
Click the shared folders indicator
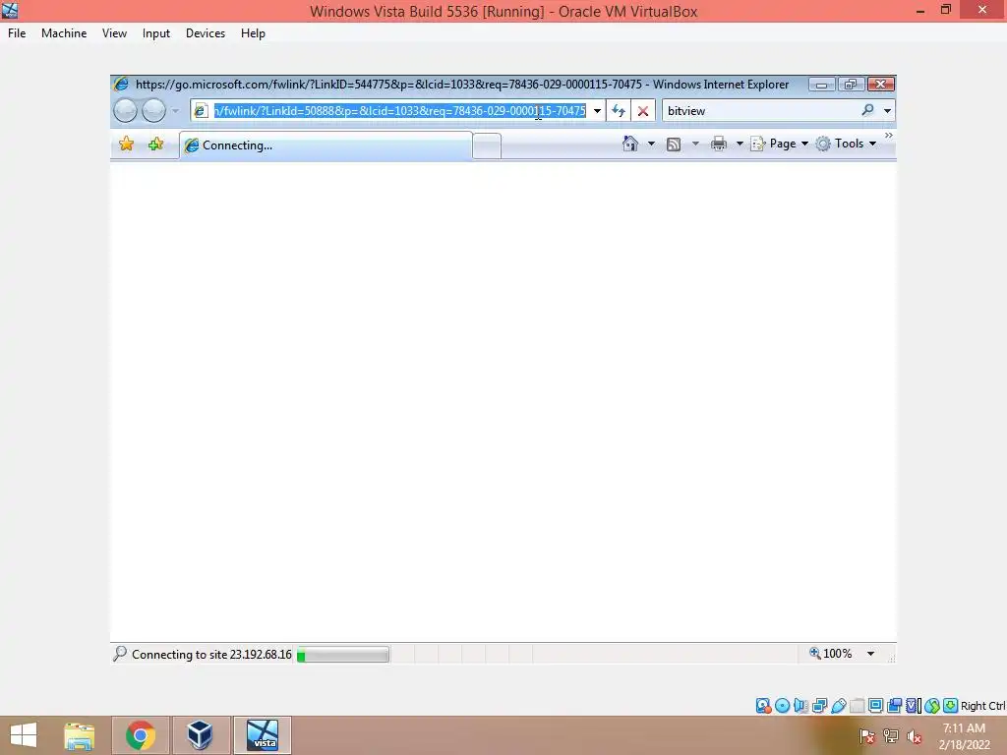click(x=857, y=706)
